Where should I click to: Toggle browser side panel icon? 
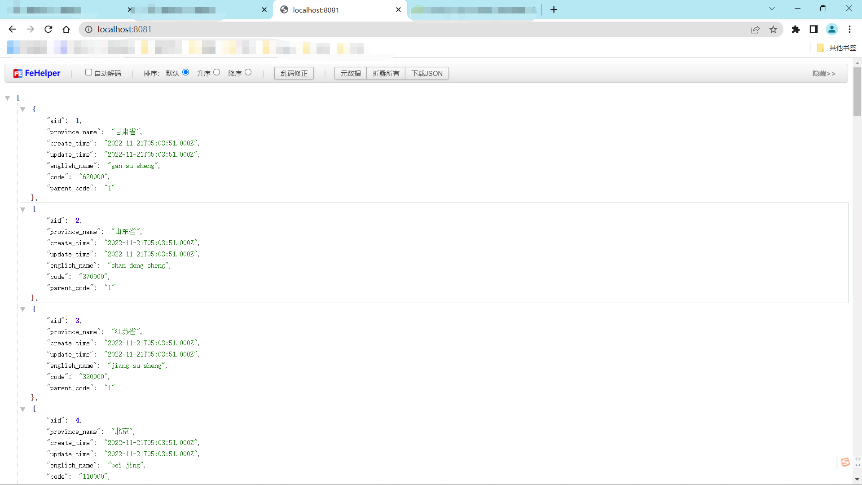point(814,29)
